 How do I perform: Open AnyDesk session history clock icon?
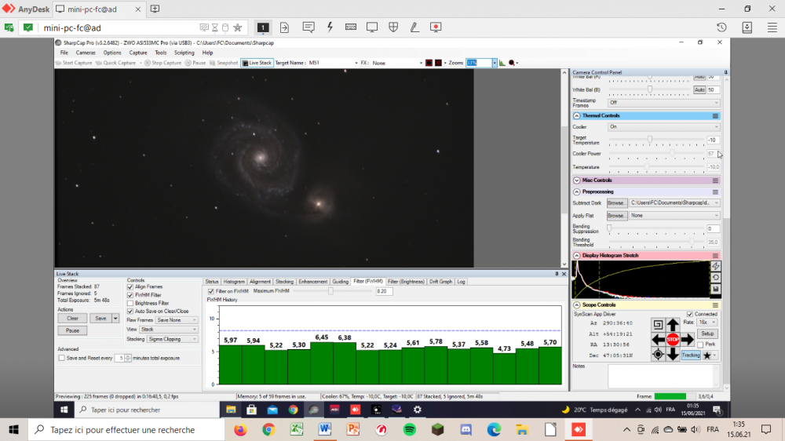721,27
